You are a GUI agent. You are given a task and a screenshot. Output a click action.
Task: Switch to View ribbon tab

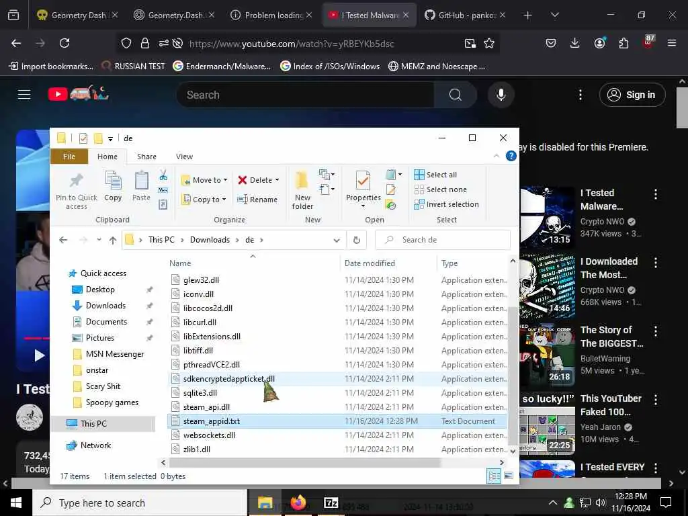(184, 157)
